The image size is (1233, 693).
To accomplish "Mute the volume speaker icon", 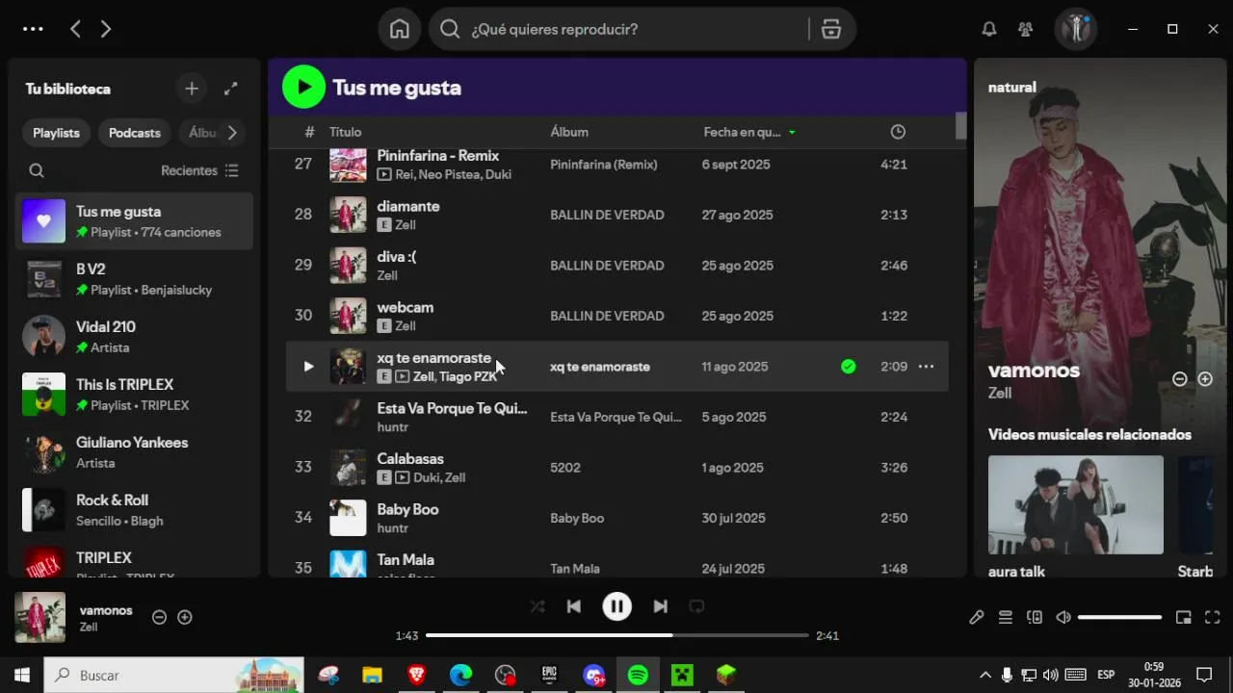I will click(x=1063, y=617).
